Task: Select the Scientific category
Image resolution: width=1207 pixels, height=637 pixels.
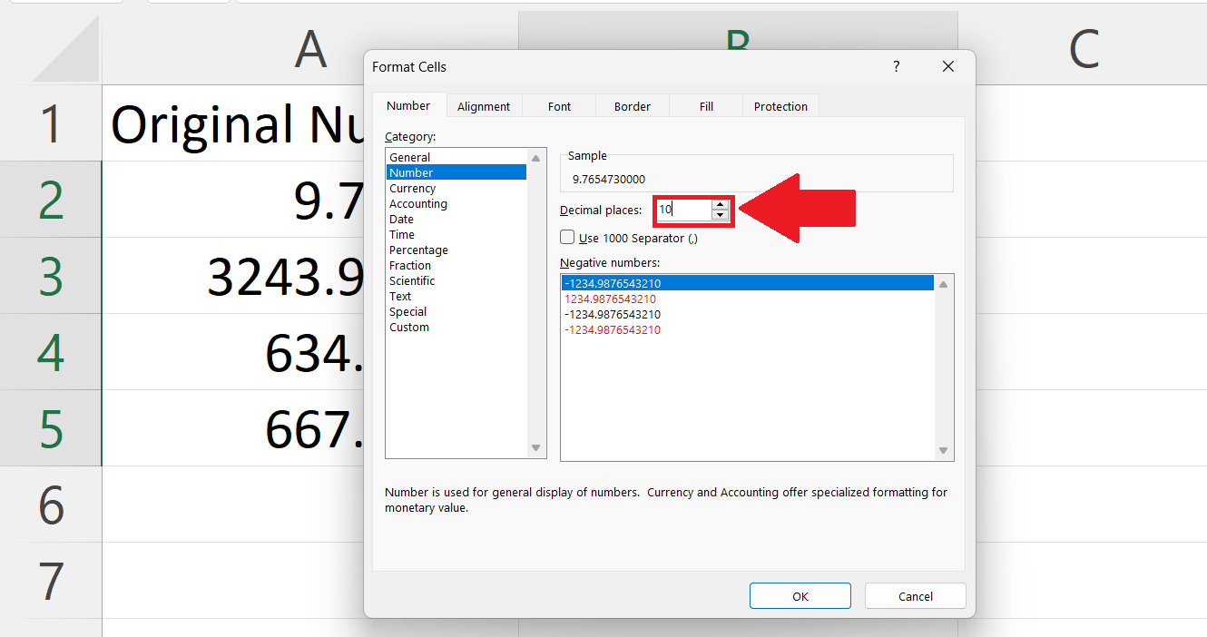Action: tap(412, 280)
